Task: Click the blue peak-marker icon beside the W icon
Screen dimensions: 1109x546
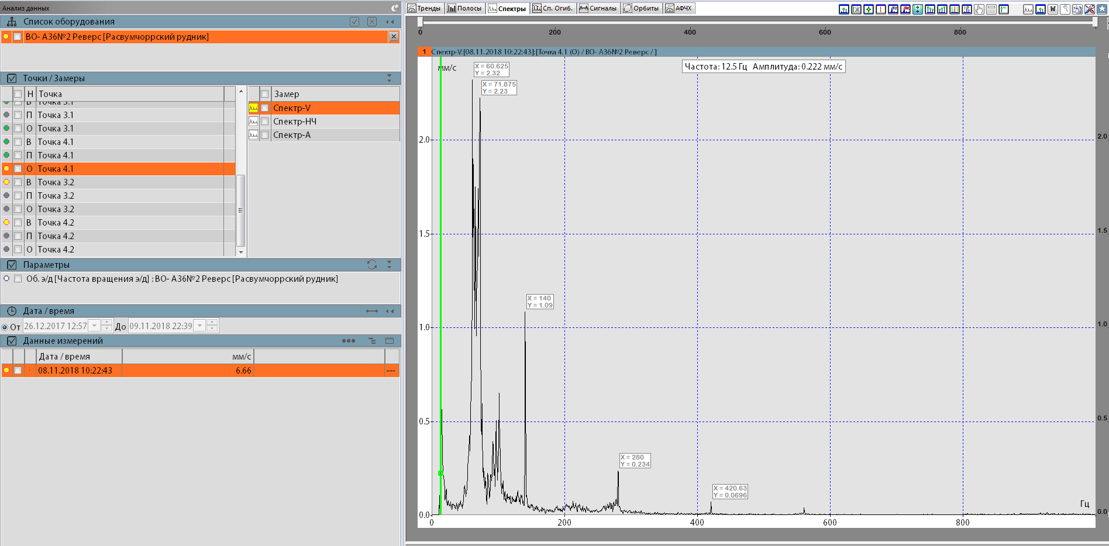Action: tap(1041, 9)
